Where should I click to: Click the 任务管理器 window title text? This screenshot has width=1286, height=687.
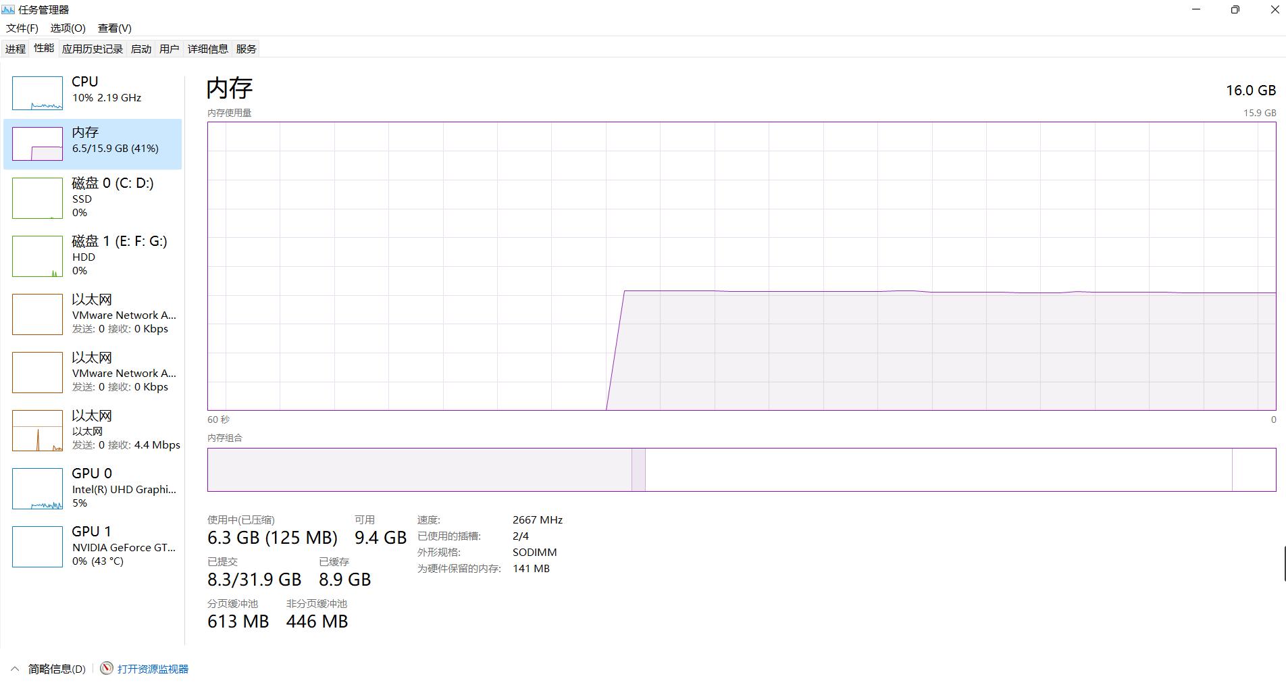tap(44, 9)
